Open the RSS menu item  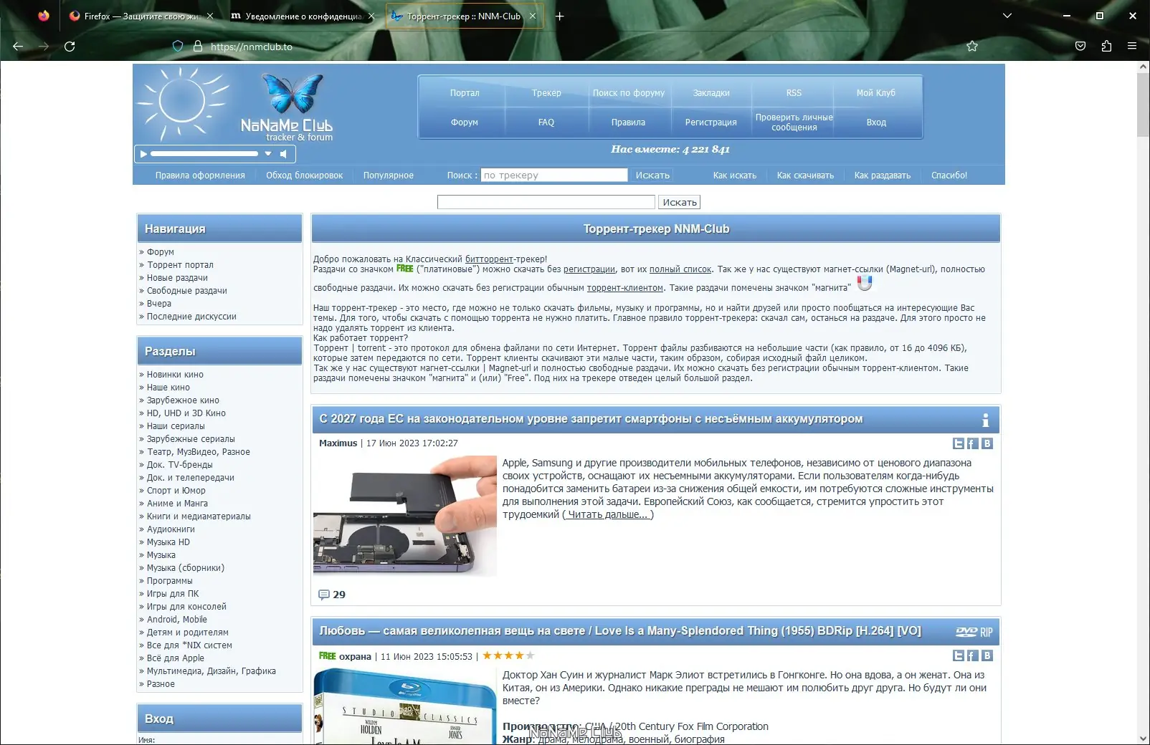tap(794, 93)
